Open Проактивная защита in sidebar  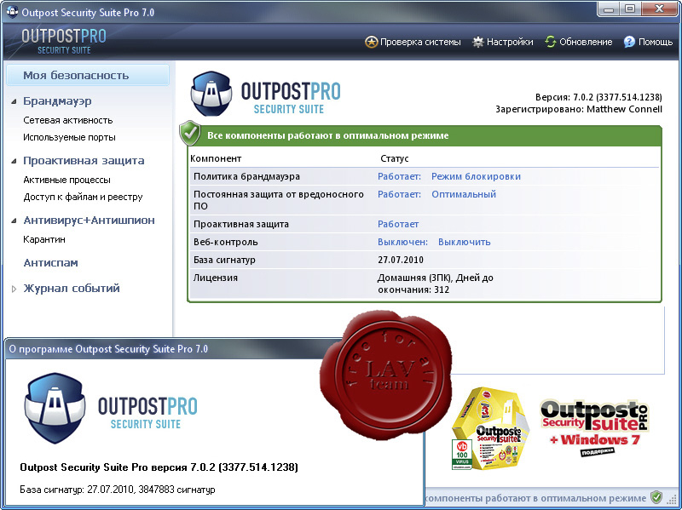point(84,161)
